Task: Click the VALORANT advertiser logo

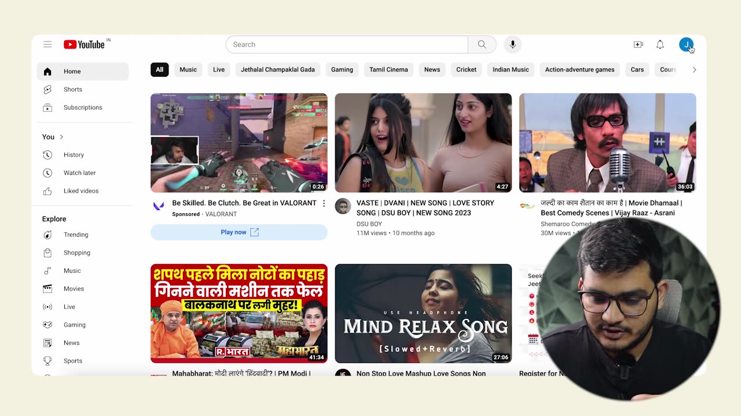Action: coord(158,206)
